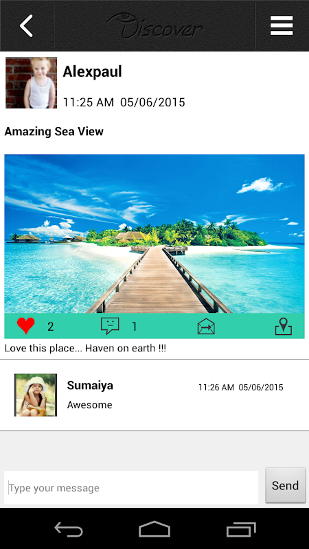Click the Send button
Screen dimensions: 309x549
click(x=286, y=486)
